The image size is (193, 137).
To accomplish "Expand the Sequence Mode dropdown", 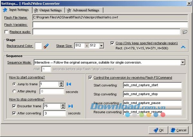I will click(x=183, y=62).
